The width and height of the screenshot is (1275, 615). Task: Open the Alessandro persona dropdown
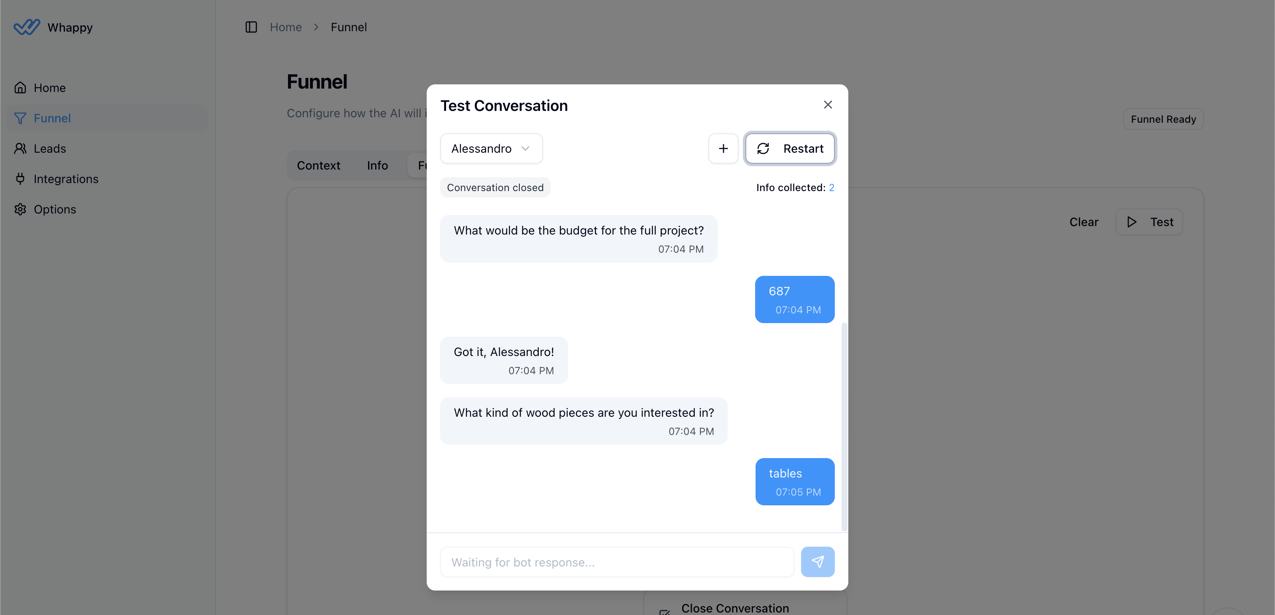click(491, 148)
